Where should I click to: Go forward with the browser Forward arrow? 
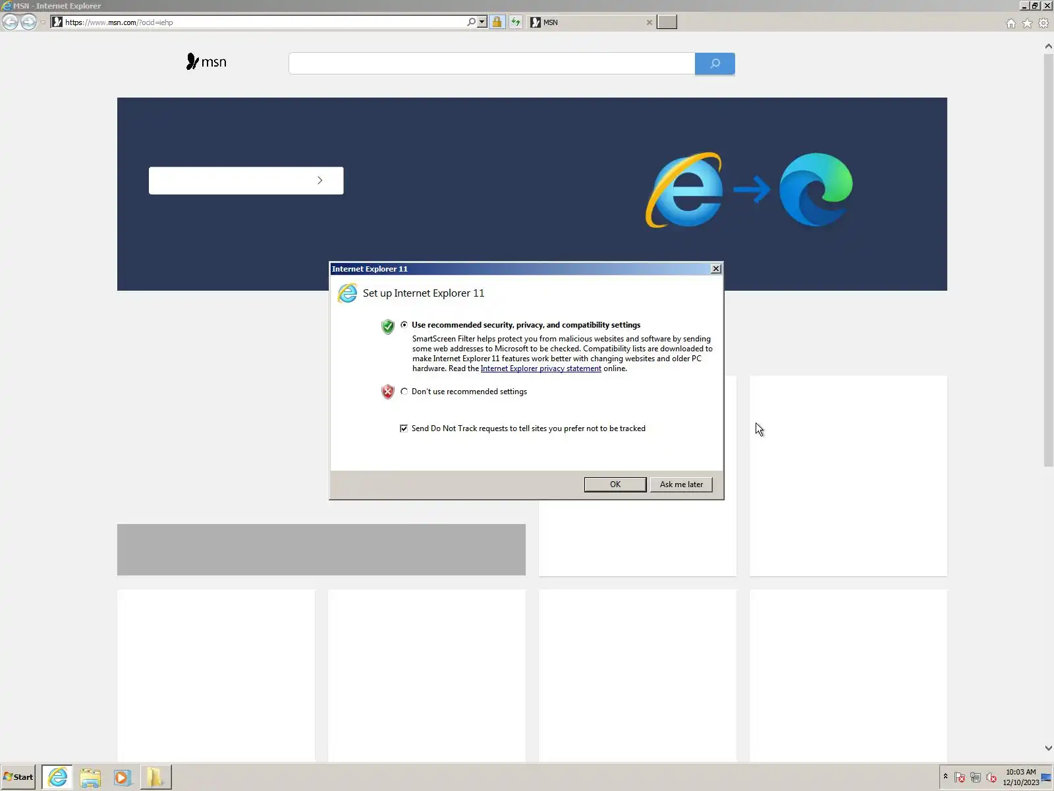point(28,22)
